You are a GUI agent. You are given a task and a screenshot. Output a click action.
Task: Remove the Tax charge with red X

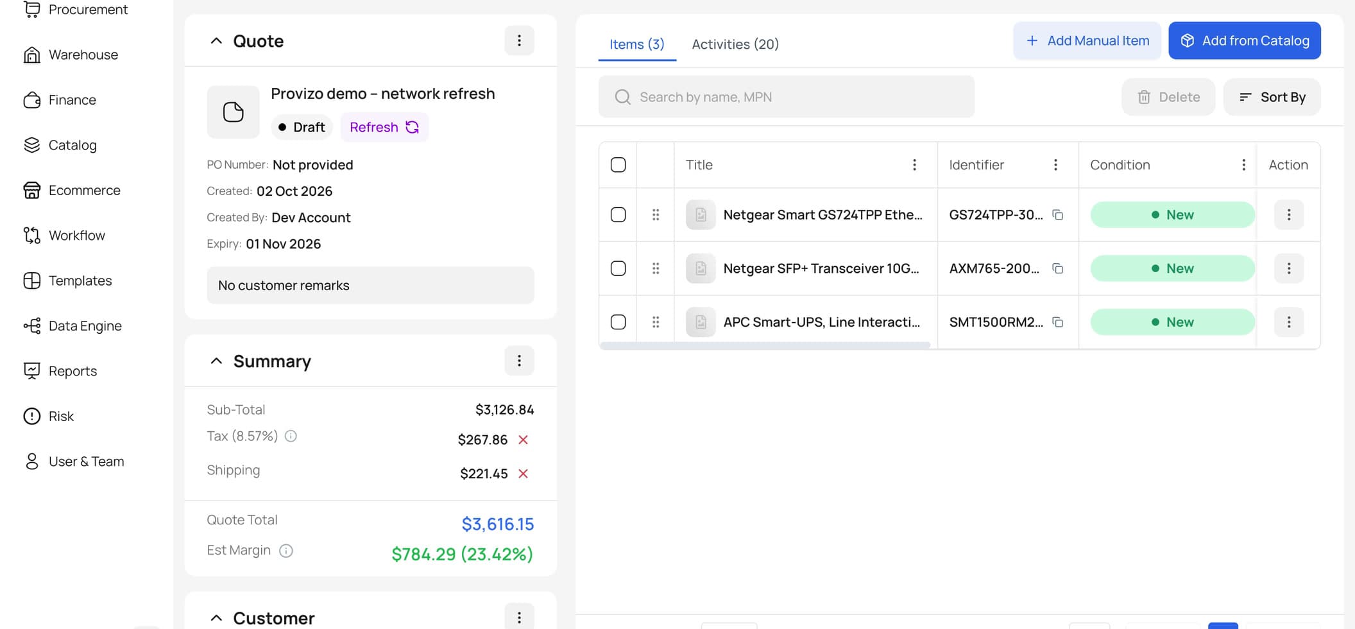(523, 440)
